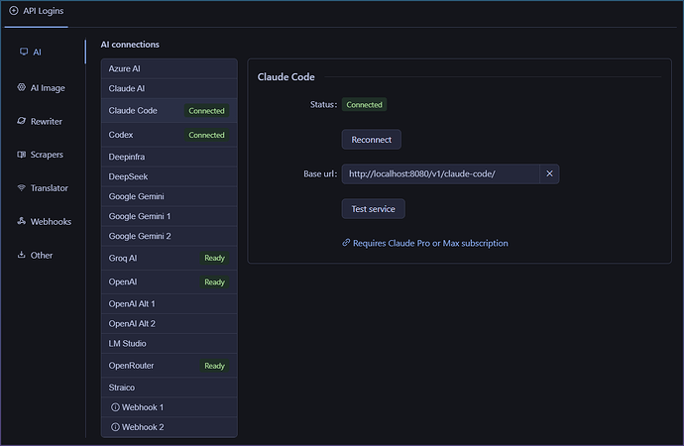Image resolution: width=684 pixels, height=446 pixels.
Task: Select the Codex connection
Action: pos(170,135)
